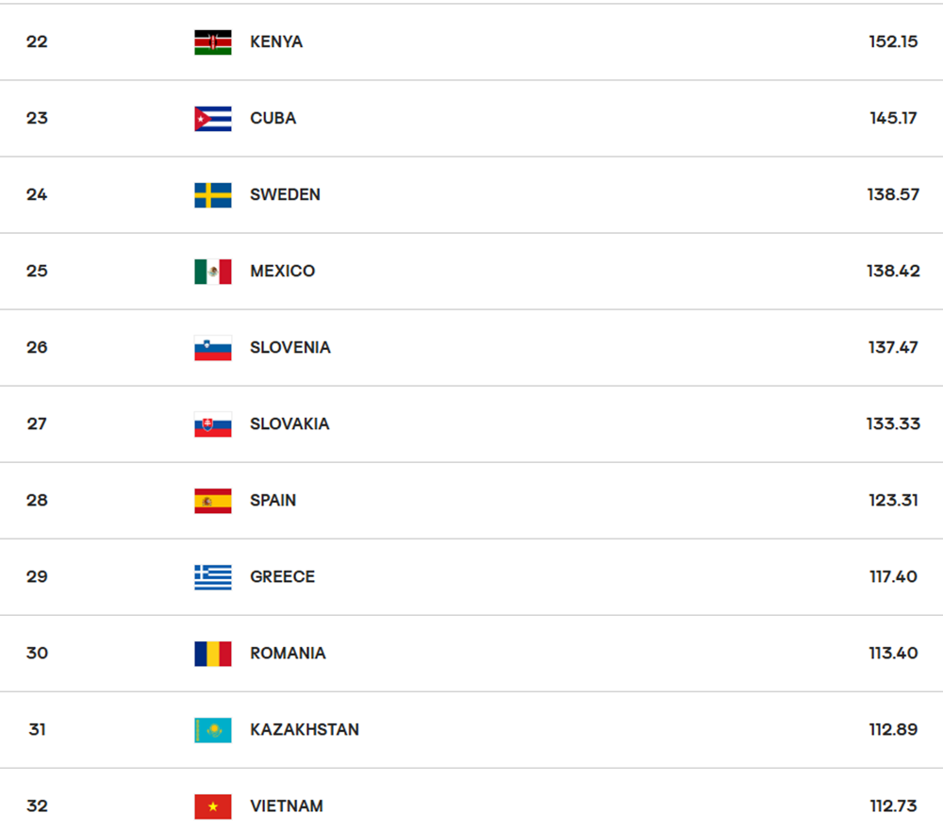Click Mexico's score of 138.42

point(893,272)
